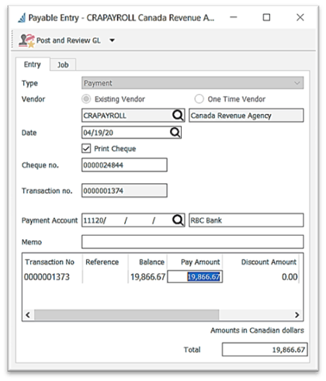Click Post and Review GL button
The height and width of the screenshot is (381, 326).
click(x=60, y=40)
